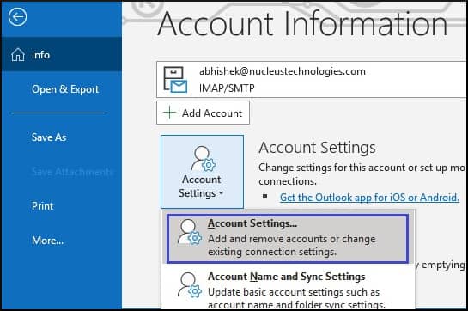Click the Account Settings person-gear icon on the large button

pyautogui.click(x=204, y=159)
